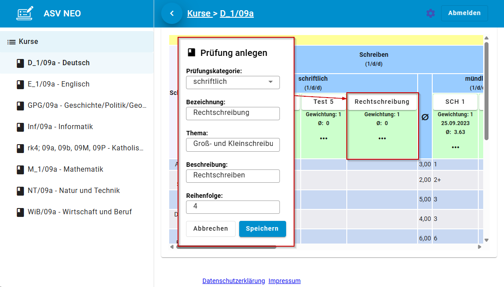Screen dimensions: 504x287
Task: Click the book icon beside M_1/09a Mathematik
Action: pyautogui.click(x=20, y=169)
